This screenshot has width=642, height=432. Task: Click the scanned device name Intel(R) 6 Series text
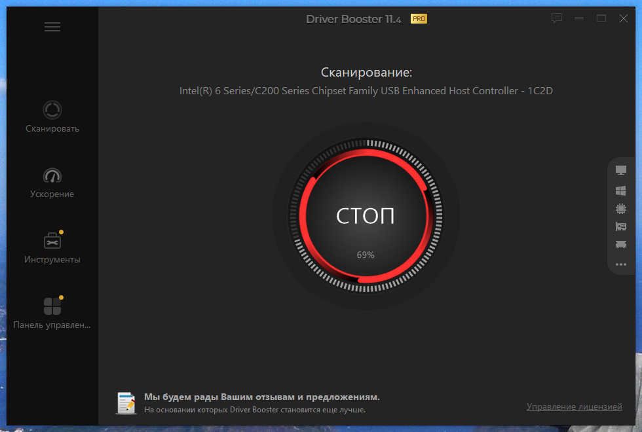(x=366, y=91)
